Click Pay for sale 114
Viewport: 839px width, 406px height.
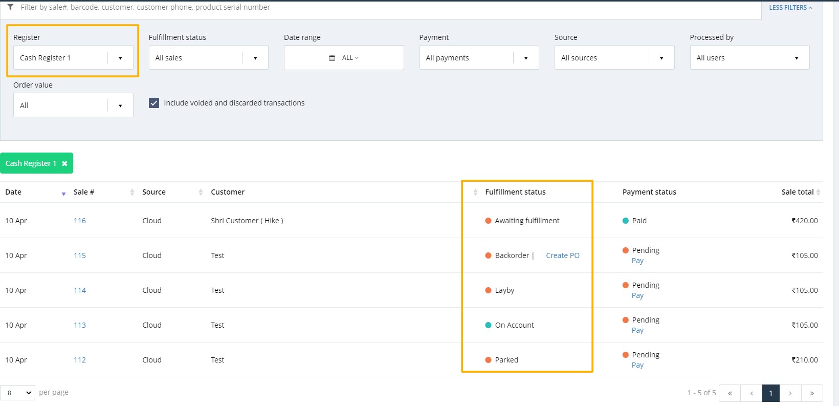pyautogui.click(x=637, y=295)
